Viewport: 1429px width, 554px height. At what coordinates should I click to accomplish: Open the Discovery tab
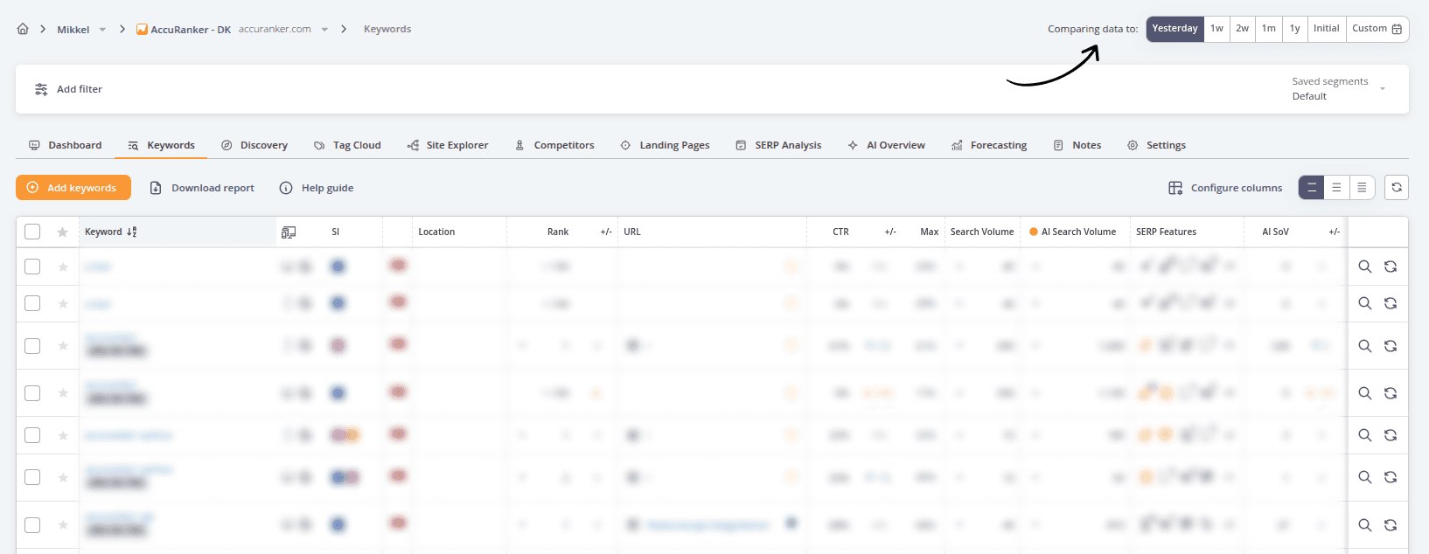pos(254,145)
